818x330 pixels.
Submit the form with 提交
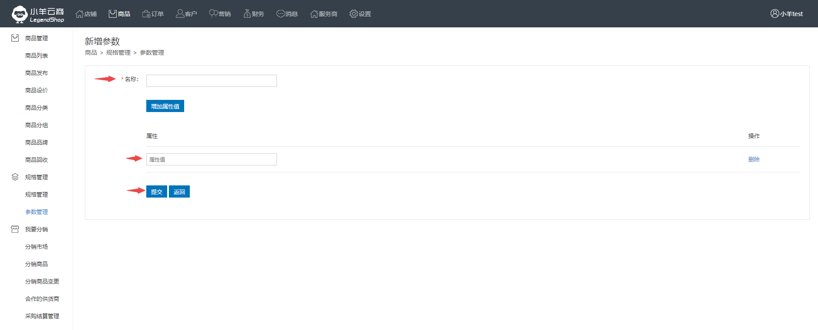(156, 192)
